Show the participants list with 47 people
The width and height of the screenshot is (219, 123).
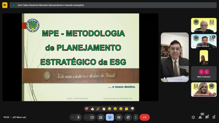200,117
